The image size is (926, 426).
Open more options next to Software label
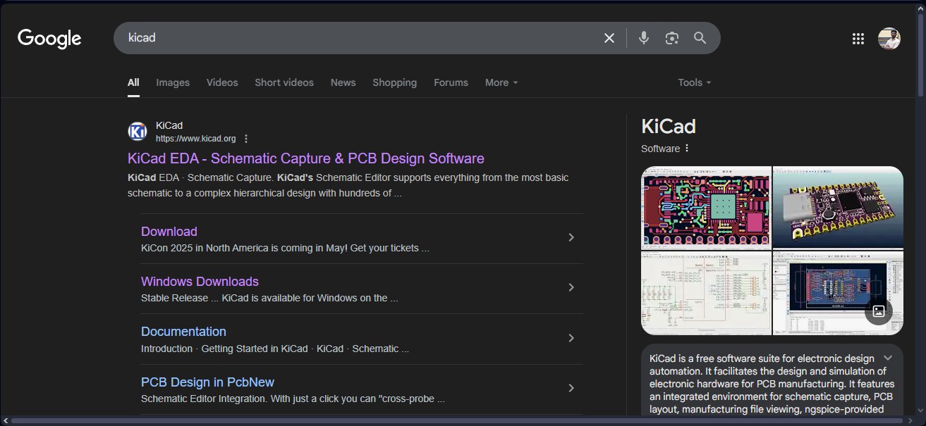[x=687, y=149]
